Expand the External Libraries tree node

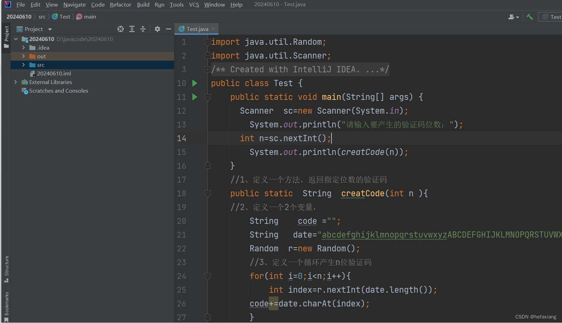(16, 82)
